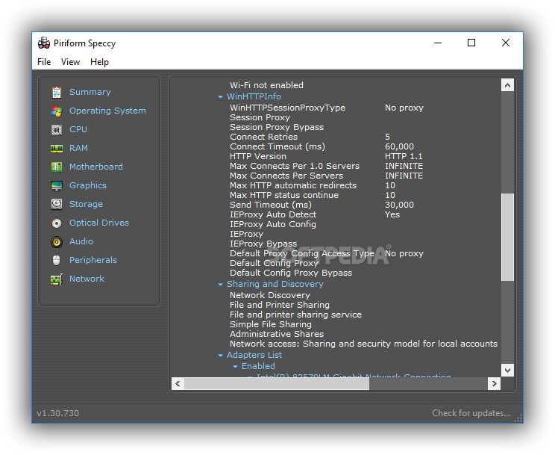Open the Help menu
555x455 pixels.
[99, 62]
